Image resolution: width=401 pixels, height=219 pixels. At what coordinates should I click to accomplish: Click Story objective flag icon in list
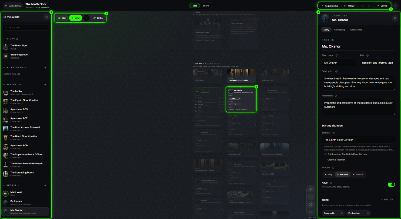5,56
